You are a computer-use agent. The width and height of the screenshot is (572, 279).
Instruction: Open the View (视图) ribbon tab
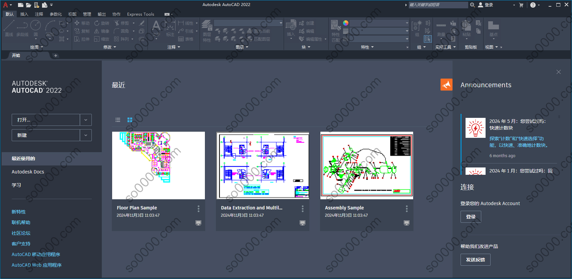click(x=72, y=14)
